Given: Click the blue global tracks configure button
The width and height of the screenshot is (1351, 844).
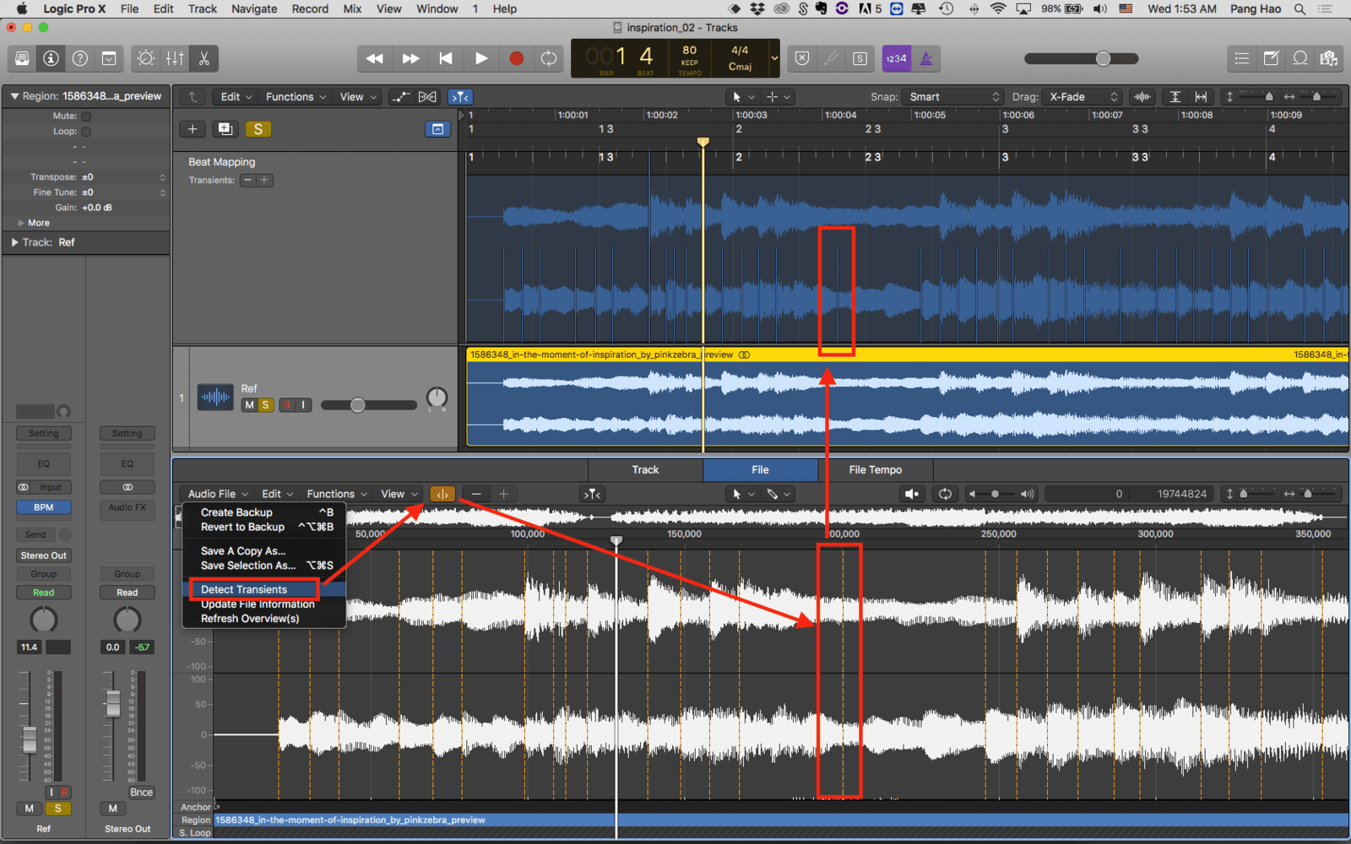Looking at the screenshot, I should click(x=437, y=129).
